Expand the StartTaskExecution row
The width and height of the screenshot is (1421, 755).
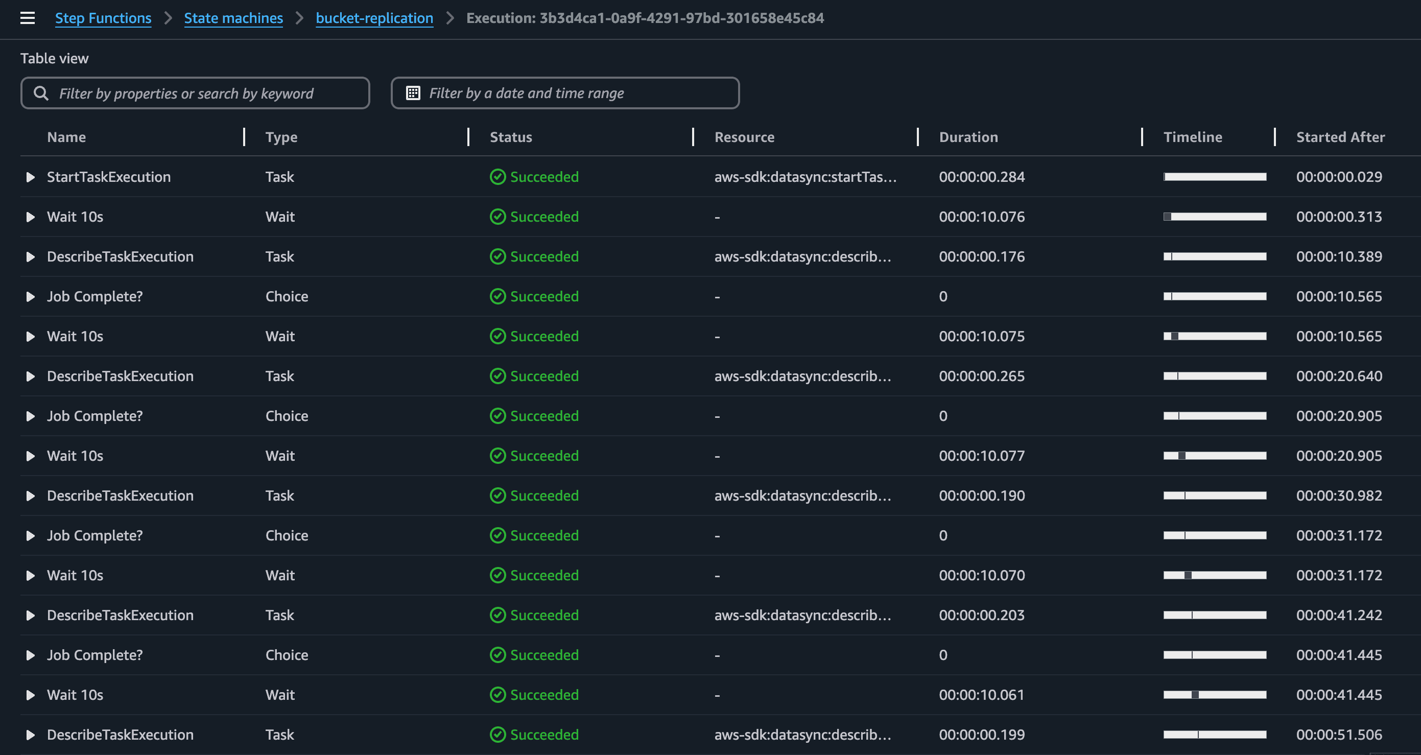pyautogui.click(x=30, y=177)
